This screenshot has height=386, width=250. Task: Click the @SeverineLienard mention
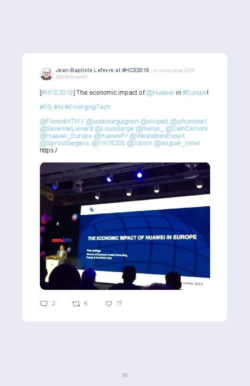(66, 129)
